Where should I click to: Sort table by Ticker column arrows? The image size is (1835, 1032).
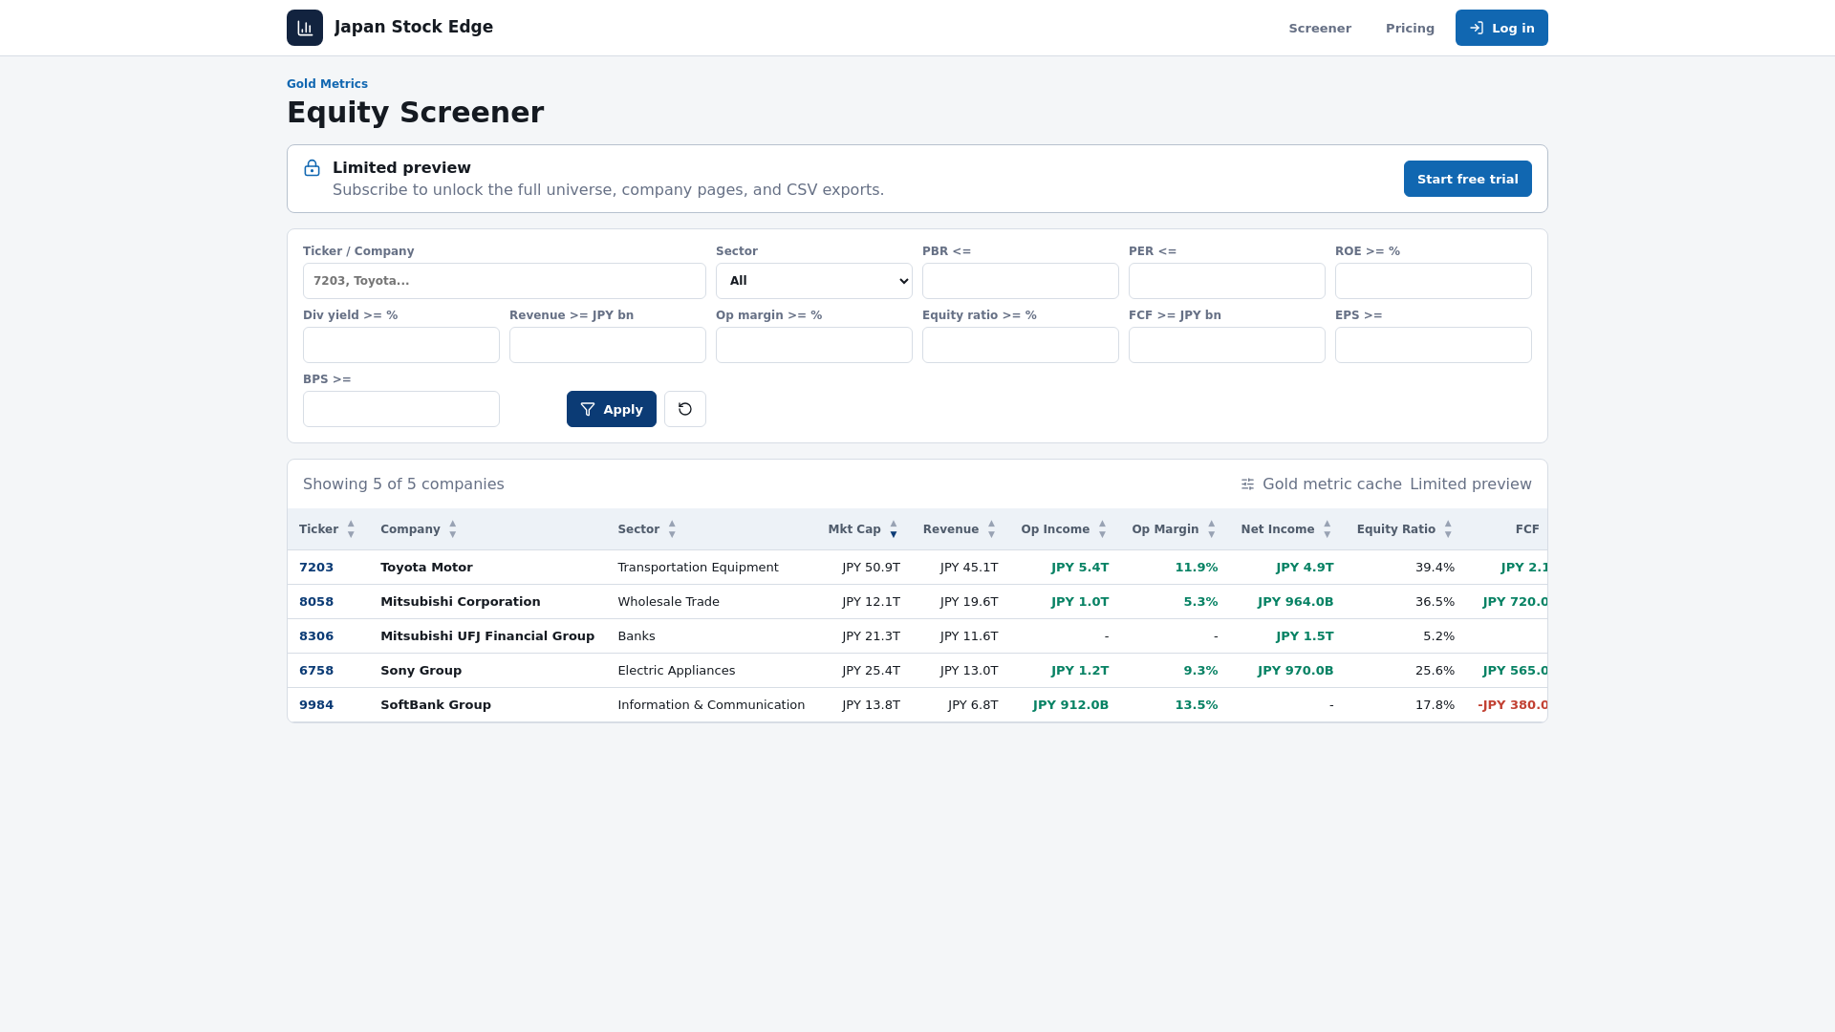(x=351, y=529)
